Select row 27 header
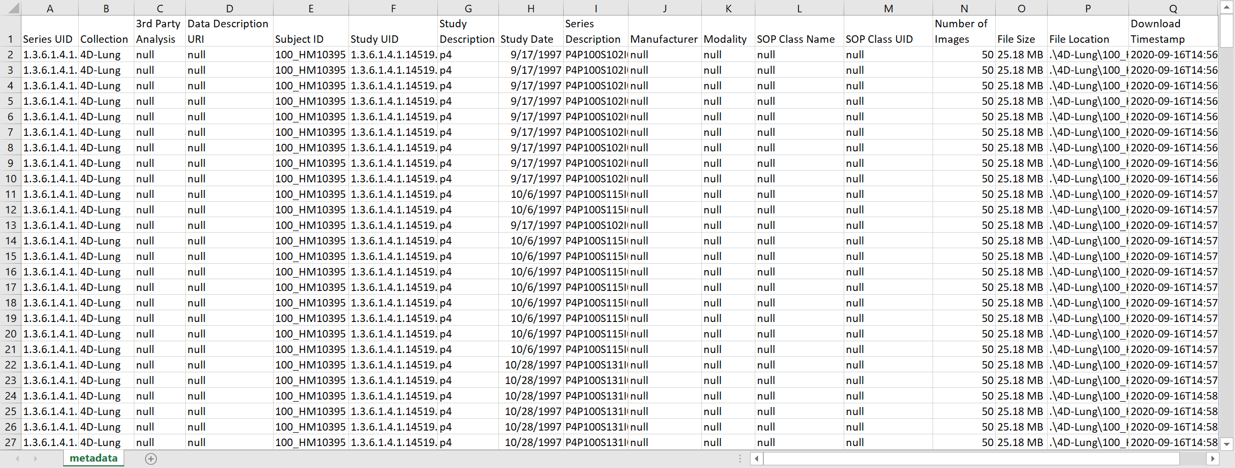1235x468 pixels. (x=11, y=442)
